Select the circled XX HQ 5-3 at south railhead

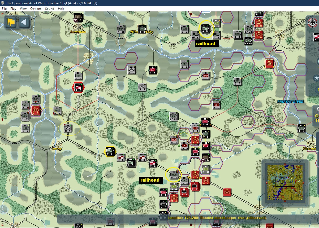click(x=174, y=175)
